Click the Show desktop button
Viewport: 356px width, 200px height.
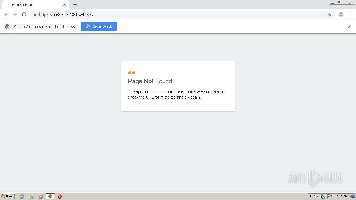pos(353,196)
